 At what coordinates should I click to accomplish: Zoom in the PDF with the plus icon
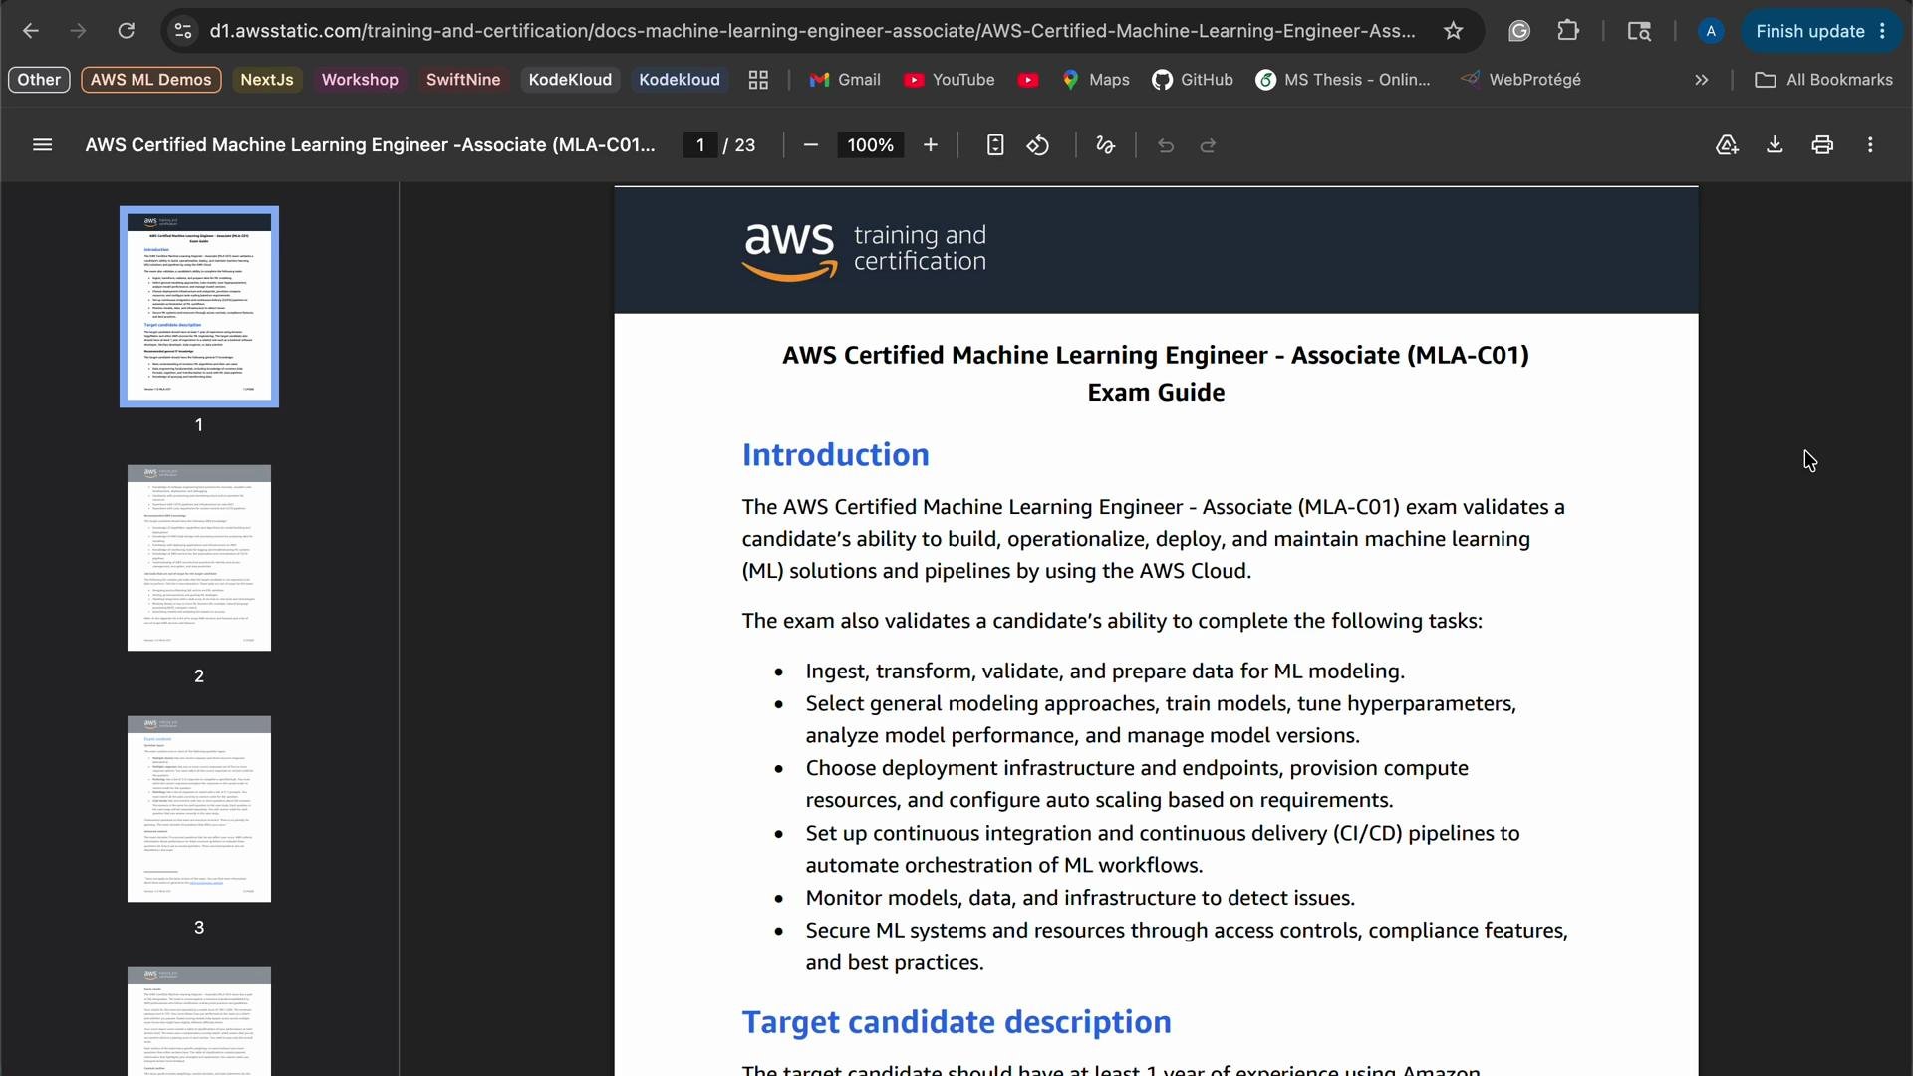tap(931, 145)
